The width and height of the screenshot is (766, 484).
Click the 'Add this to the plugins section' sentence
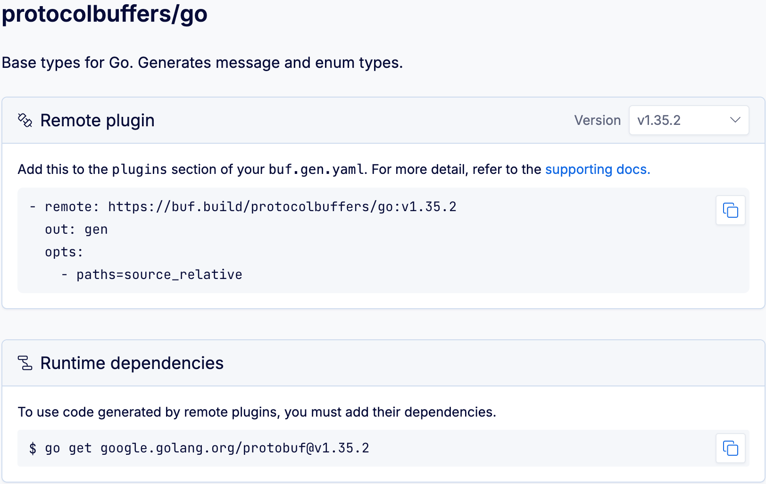pyautogui.click(x=334, y=169)
